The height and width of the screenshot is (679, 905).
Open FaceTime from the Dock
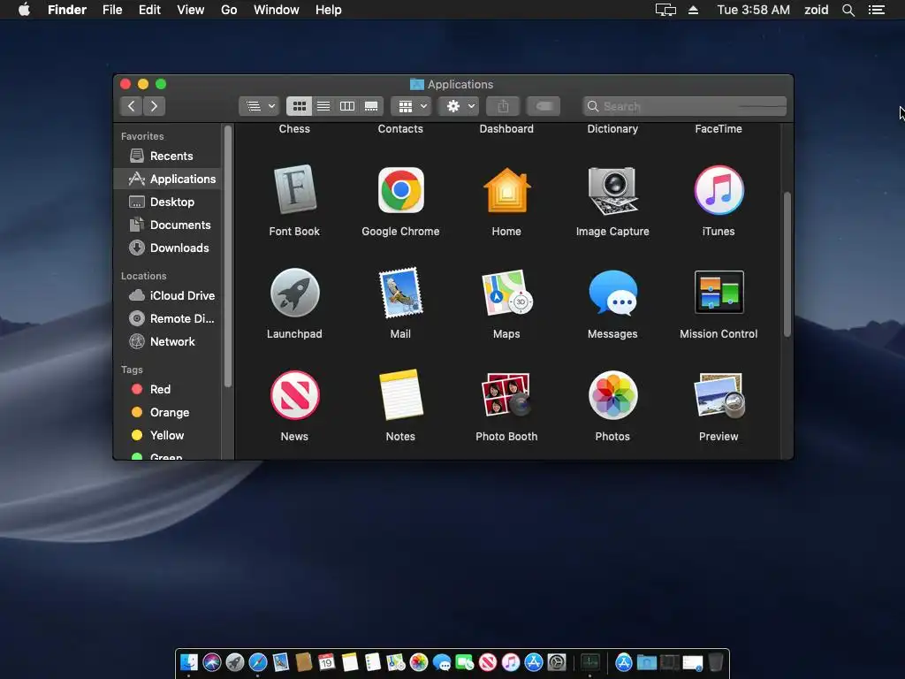click(465, 662)
